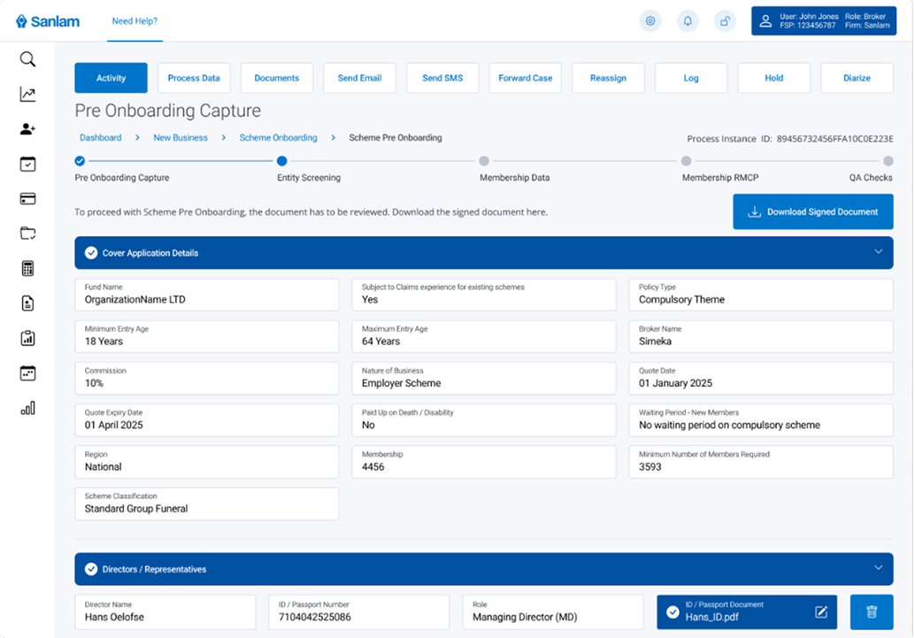Toggle Directors / Representatives check circle

click(91, 569)
